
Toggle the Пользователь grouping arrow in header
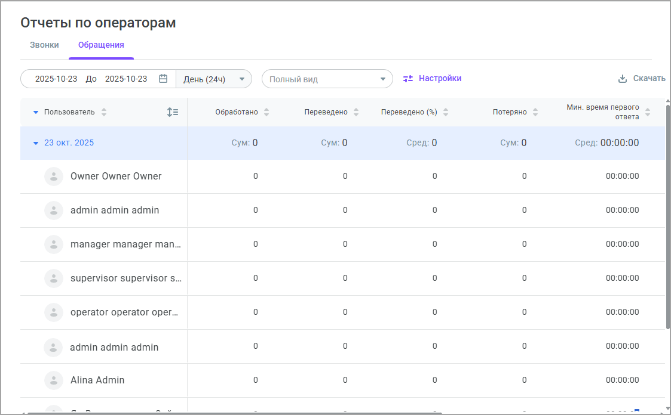coord(36,112)
